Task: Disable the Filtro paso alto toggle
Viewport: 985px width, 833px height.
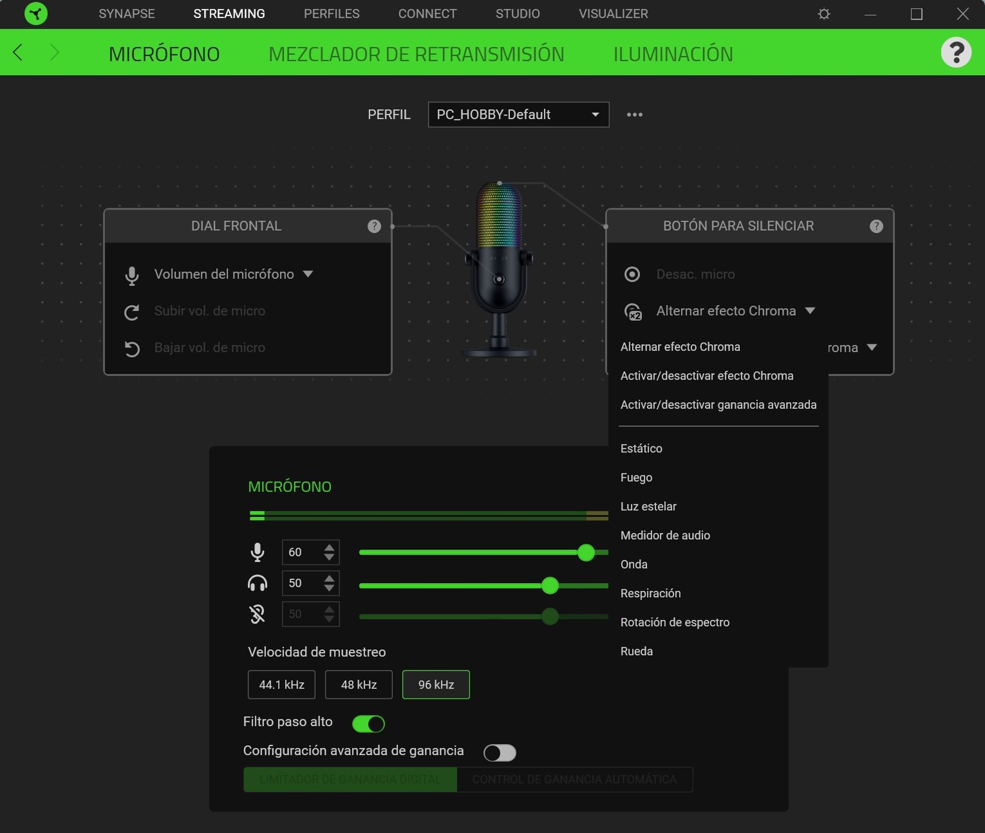Action: pos(368,723)
